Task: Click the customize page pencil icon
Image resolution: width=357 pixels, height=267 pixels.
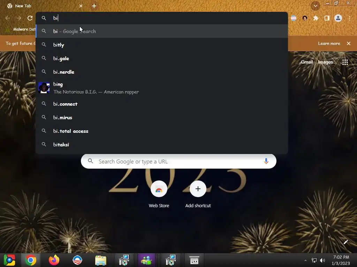Action: (x=345, y=242)
